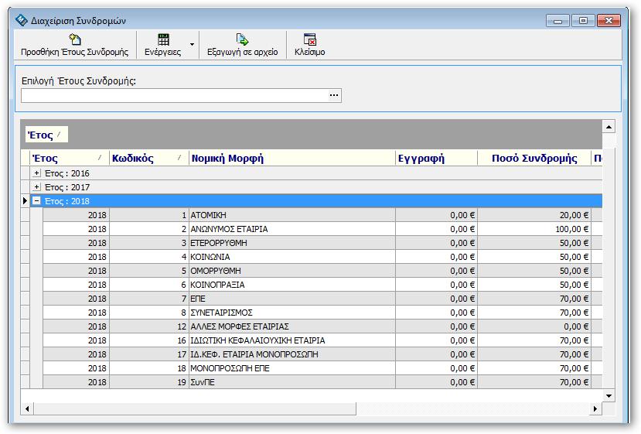Collapse the Έτος : 2018 group

[x=37, y=201]
